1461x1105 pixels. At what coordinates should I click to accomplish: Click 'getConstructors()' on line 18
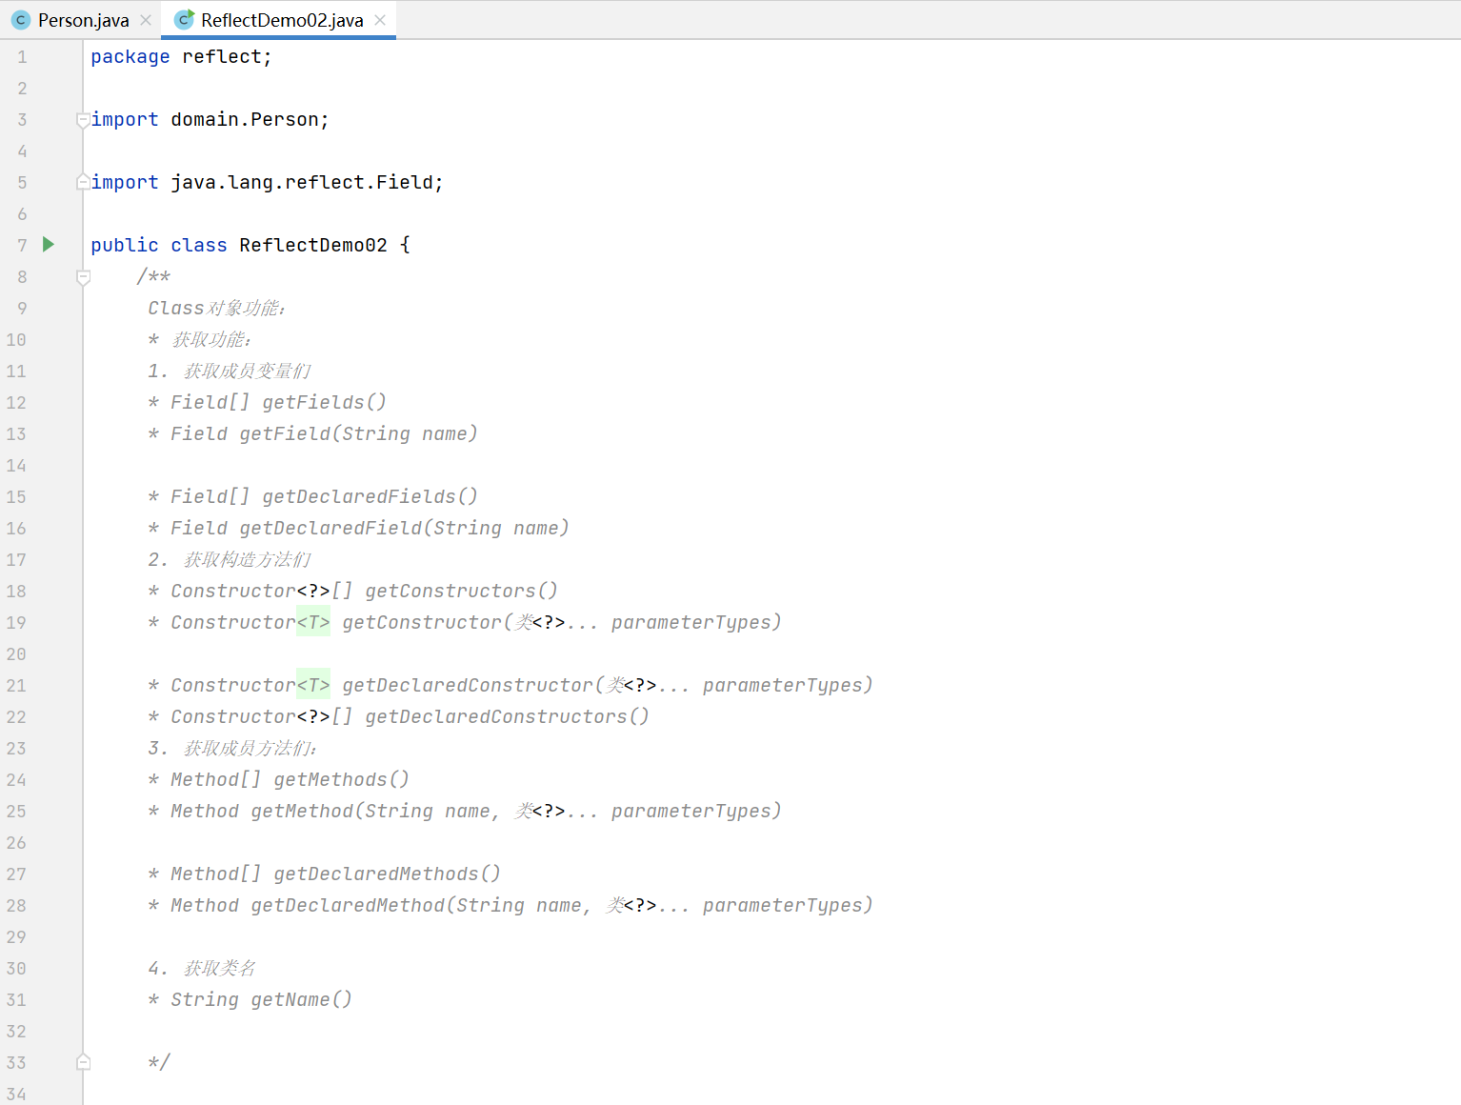pyautogui.click(x=462, y=592)
